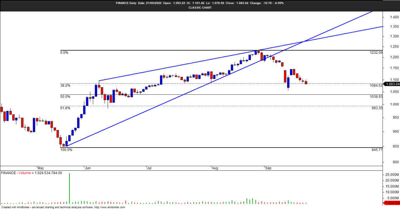
Task: Click the 1232.09 Fibonacci price value
Action: [x=376, y=53]
